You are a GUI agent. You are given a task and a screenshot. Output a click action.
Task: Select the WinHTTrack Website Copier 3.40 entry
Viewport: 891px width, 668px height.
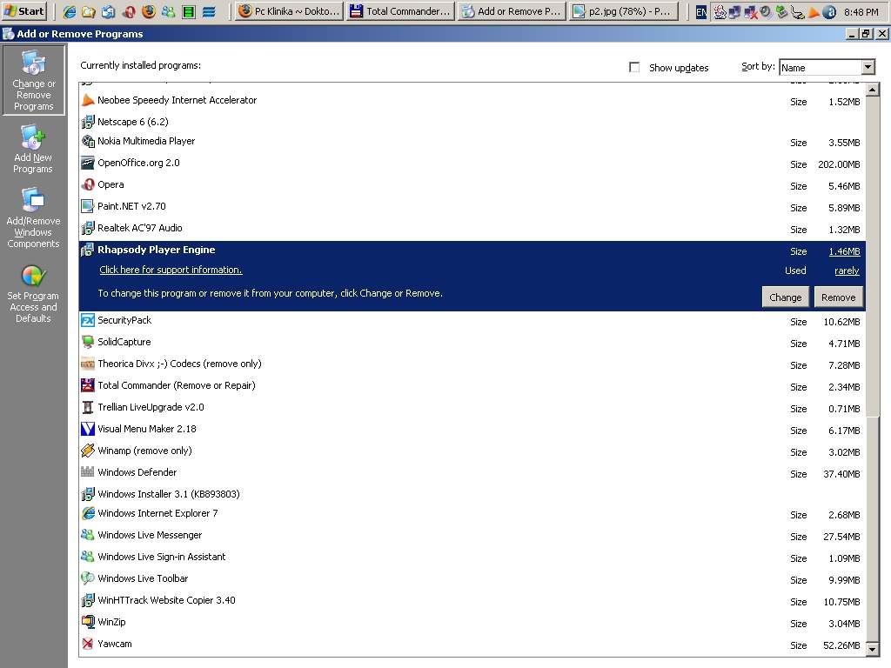[x=472, y=600]
